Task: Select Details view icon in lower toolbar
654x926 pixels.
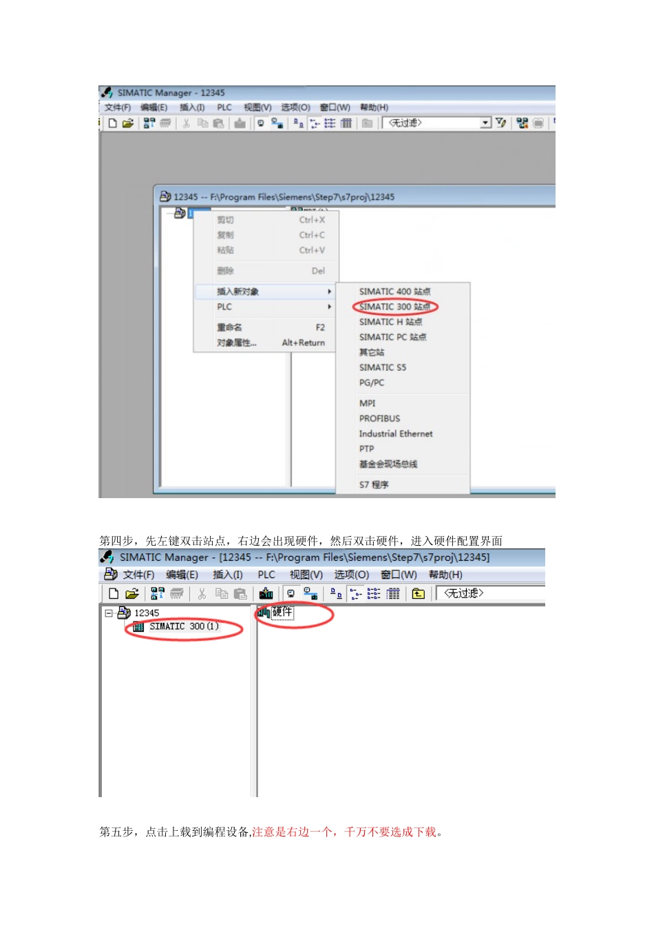Action: coord(393,593)
